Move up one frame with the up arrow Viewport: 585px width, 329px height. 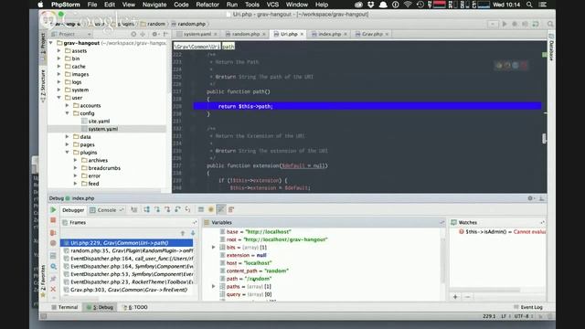click(183, 233)
